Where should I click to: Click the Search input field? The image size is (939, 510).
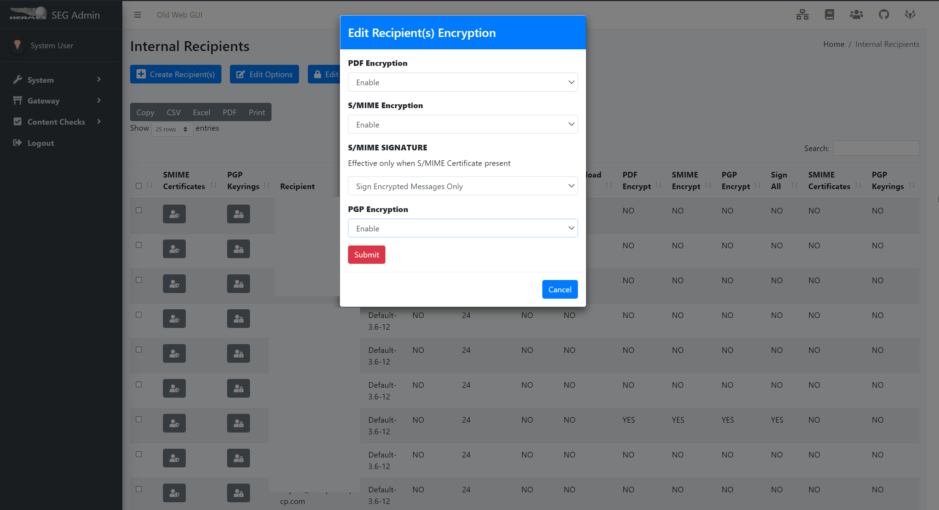876,148
